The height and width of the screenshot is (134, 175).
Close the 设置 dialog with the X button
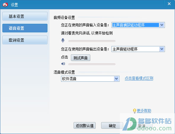[x=169, y=4]
